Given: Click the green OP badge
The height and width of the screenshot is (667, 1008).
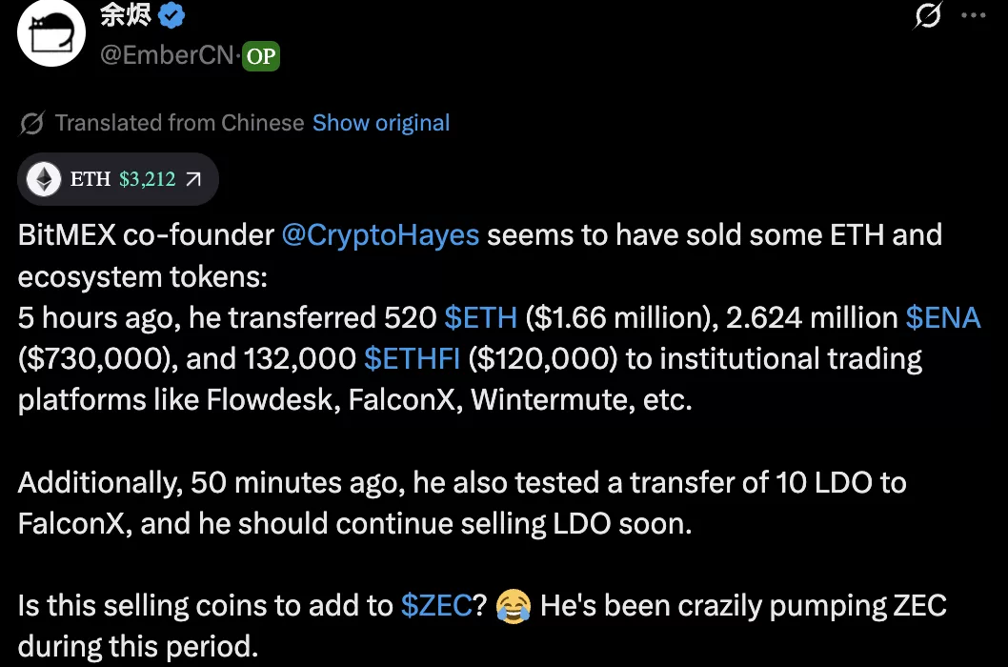Looking at the screenshot, I should tap(260, 56).
